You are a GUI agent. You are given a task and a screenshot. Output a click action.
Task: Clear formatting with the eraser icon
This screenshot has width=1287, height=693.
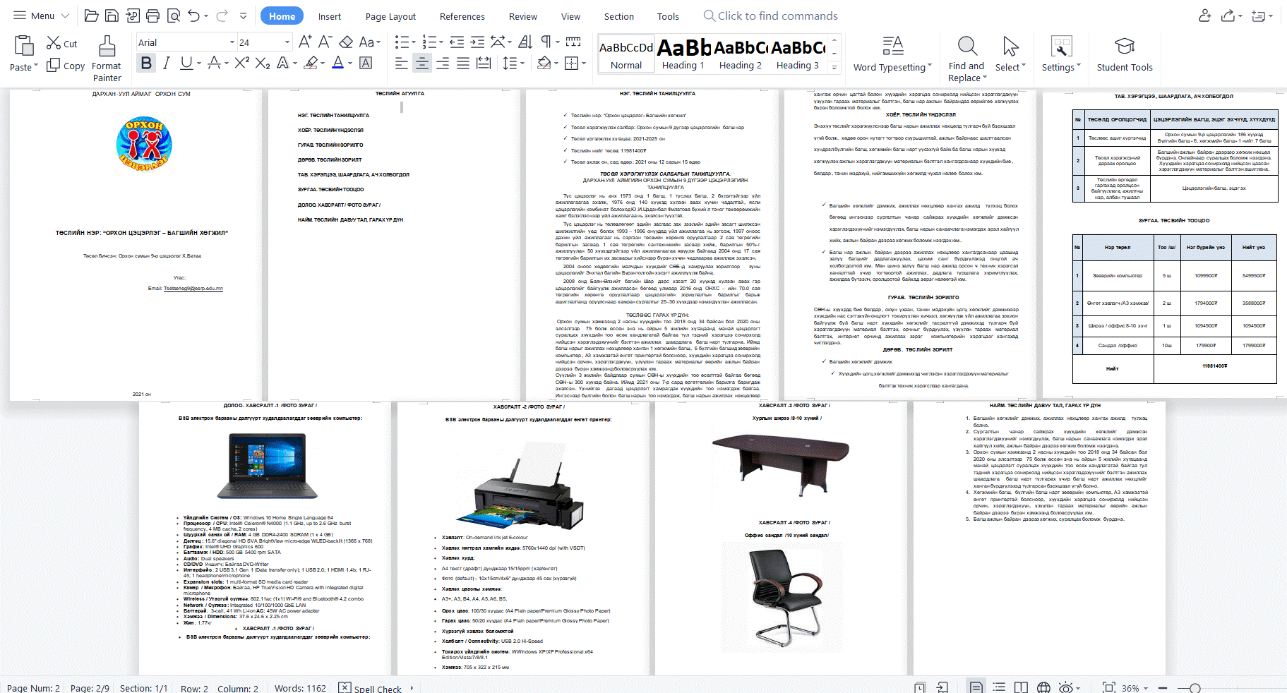click(346, 42)
